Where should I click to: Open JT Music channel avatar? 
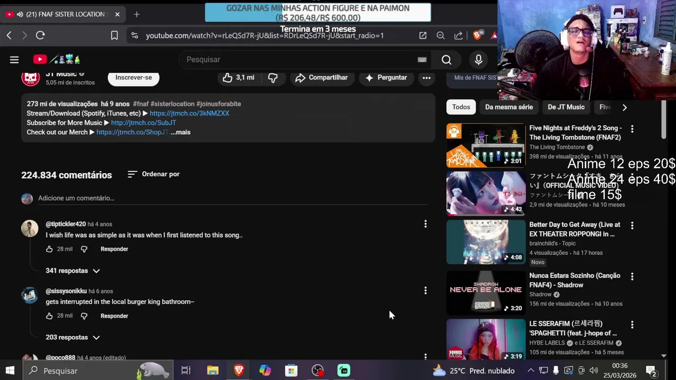30,78
